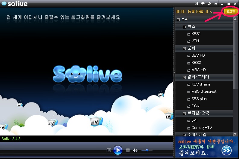Collapse the 문화 category
This screenshot has width=239, height=159.
(x=184, y=48)
